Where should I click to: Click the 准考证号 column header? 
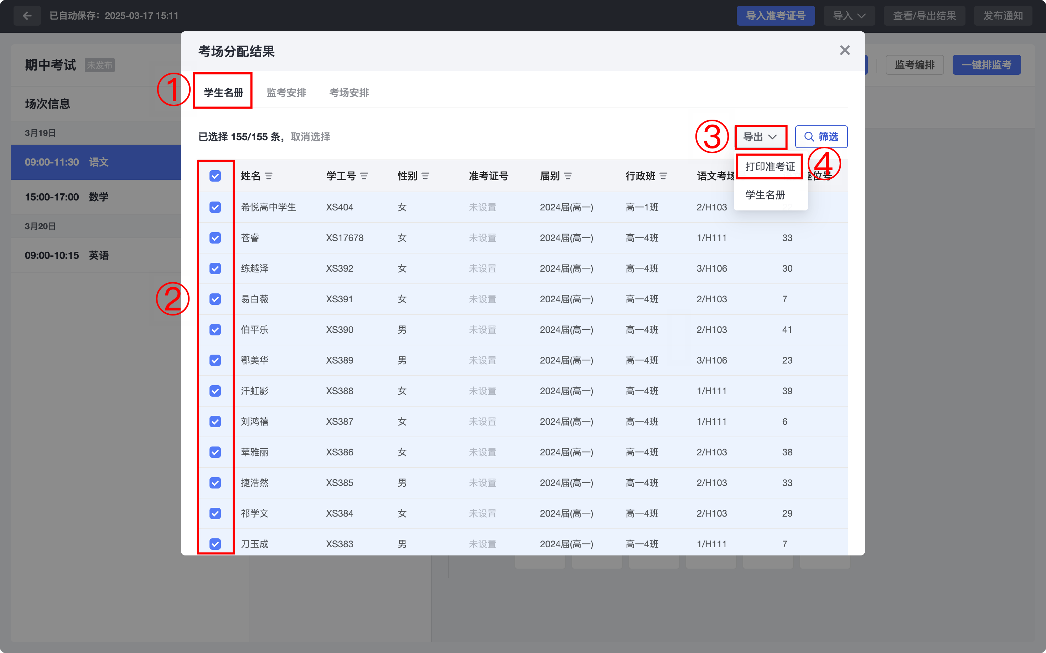click(488, 176)
